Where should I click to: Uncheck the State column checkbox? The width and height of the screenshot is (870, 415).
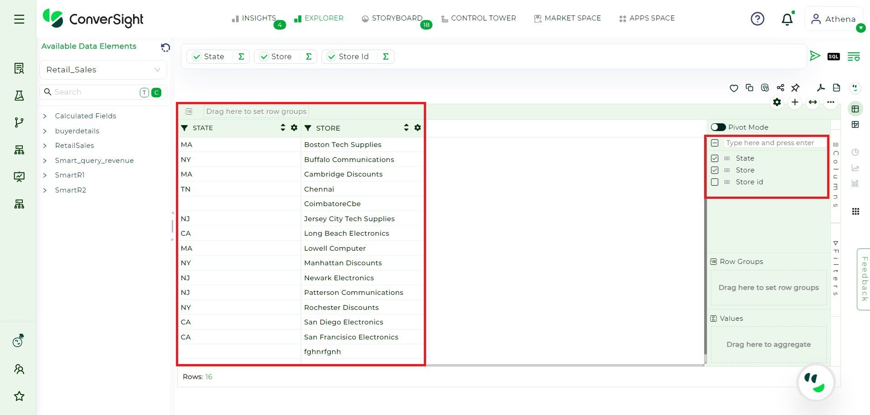click(x=715, y=158)
